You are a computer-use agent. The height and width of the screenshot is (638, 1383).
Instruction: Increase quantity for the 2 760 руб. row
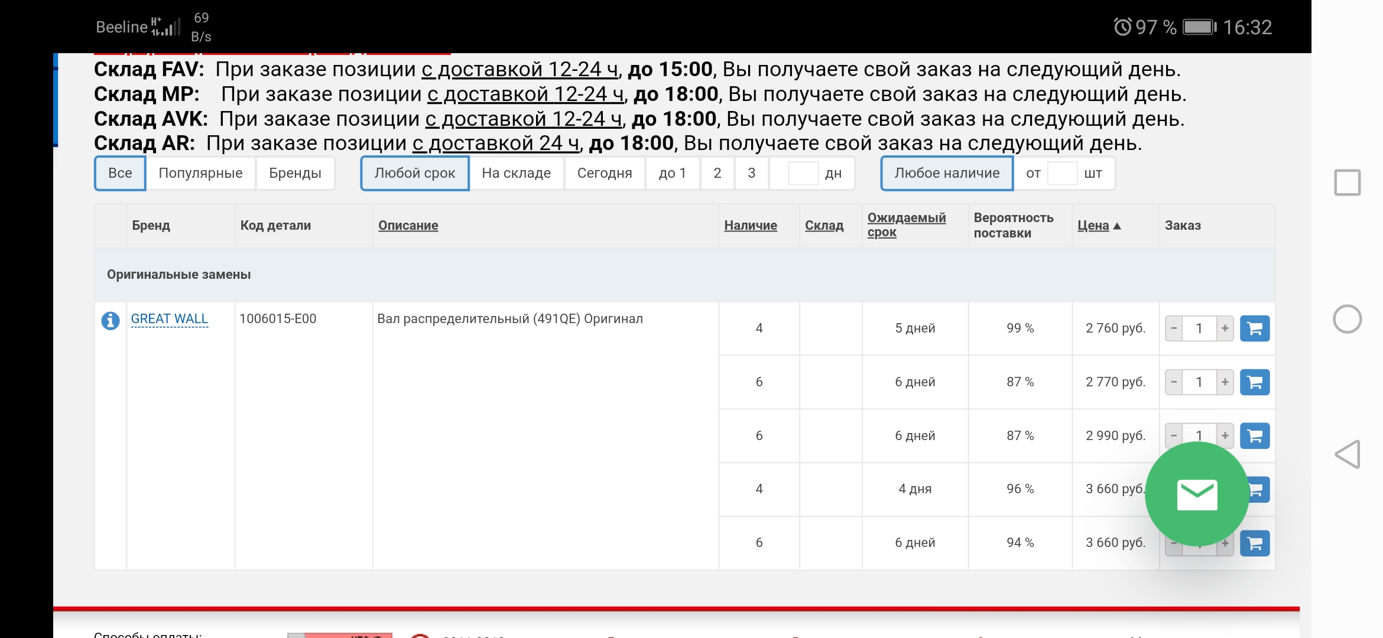[x=1225, y=328]
